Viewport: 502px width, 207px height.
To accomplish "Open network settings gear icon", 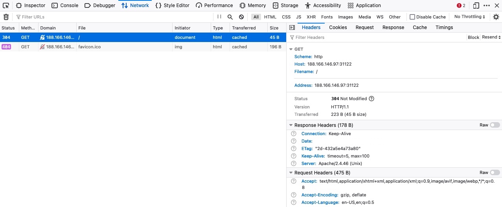I will pyautogui.click(x=496, y=17).
